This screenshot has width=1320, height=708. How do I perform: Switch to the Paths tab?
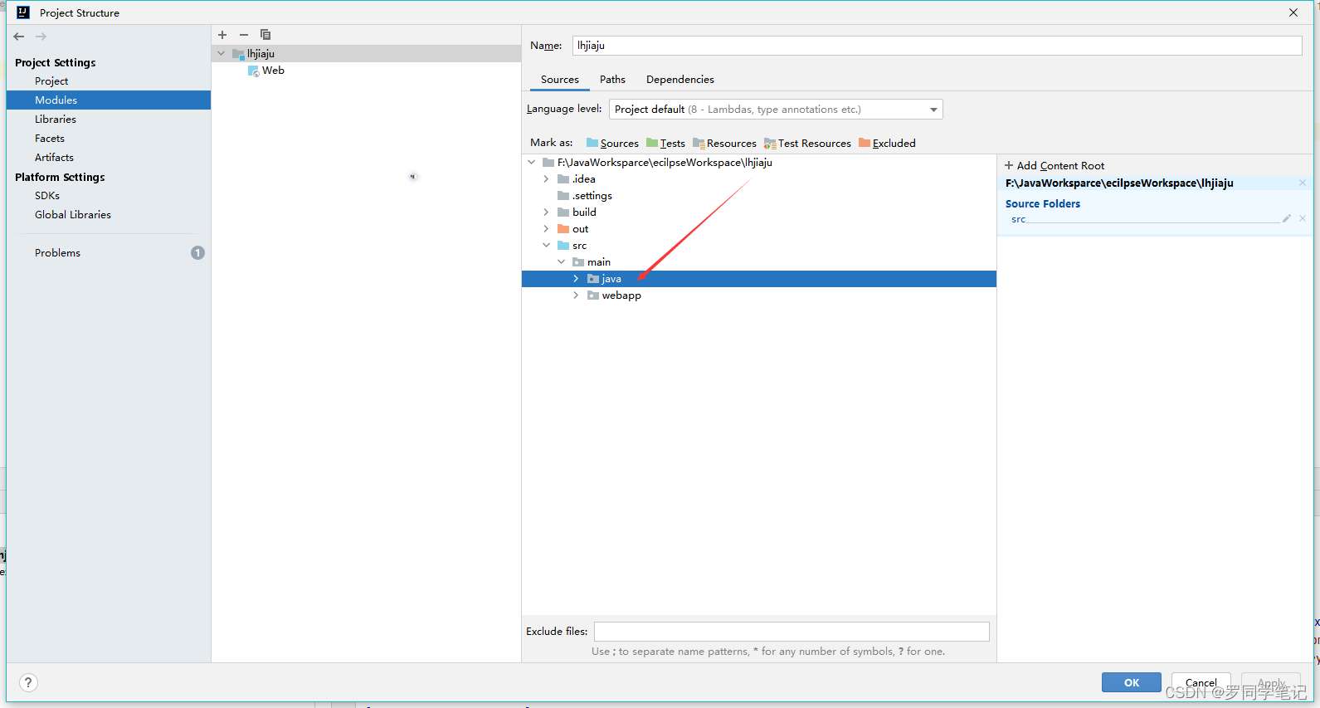coord(612,80)
